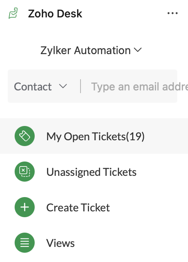Image resolution: width=188 pixels, height=262 pixels.
Task: Go to the Views menu label
Action: [x=60, y=243]
